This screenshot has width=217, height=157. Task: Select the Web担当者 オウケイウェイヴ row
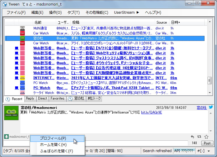105,63
